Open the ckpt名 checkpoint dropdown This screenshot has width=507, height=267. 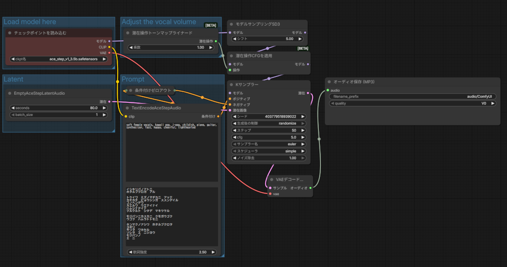click(59, 59)
